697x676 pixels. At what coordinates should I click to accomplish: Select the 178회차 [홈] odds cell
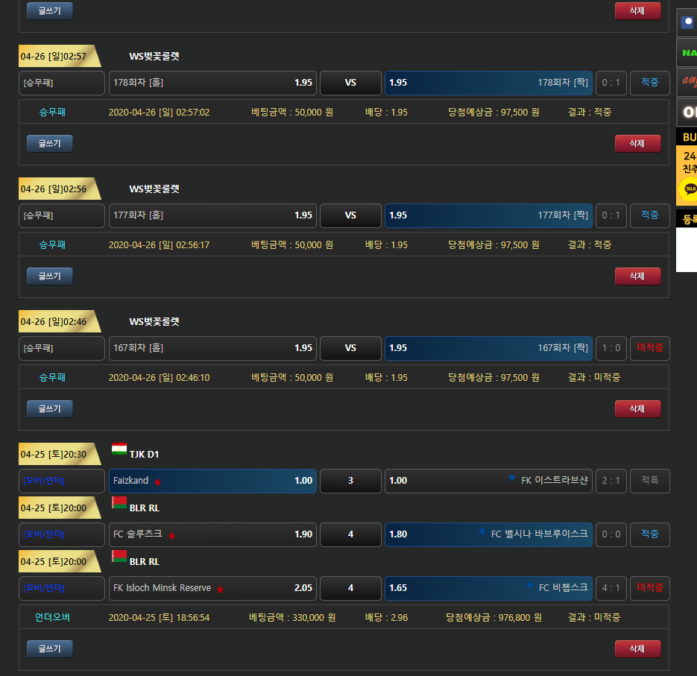[x=212, y=83]
